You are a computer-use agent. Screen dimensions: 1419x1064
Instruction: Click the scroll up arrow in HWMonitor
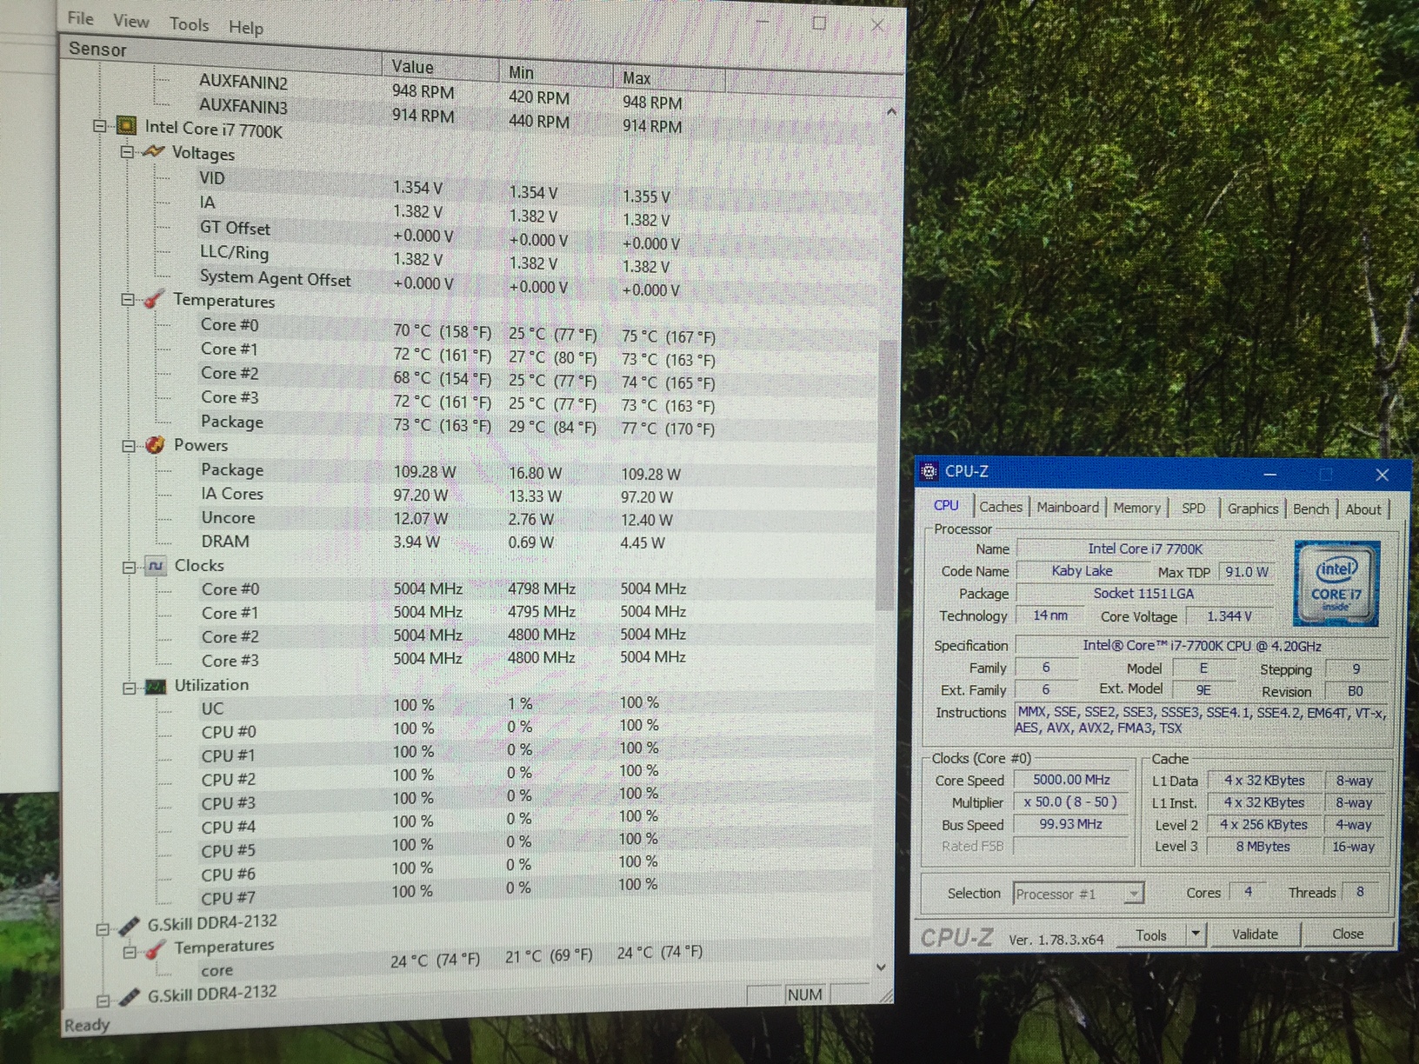(891, 112)
